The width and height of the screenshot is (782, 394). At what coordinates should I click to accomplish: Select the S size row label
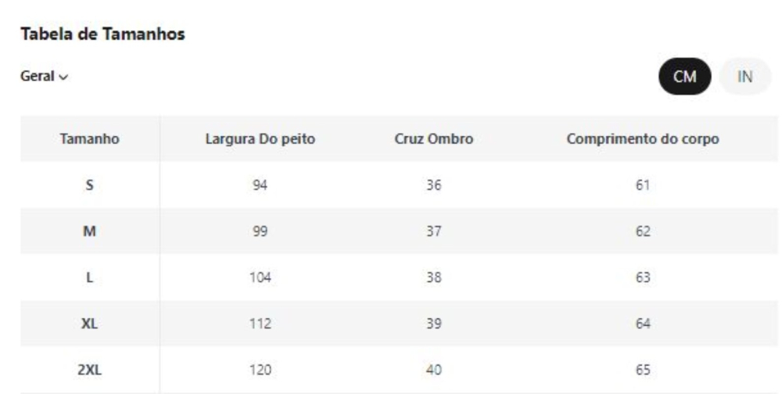click(89, 185)
